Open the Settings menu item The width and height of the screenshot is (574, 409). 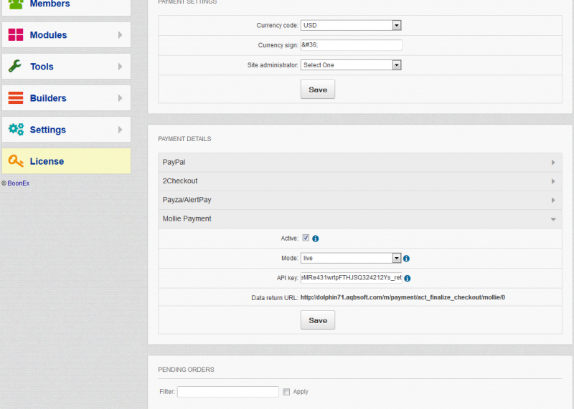(66, 130)
